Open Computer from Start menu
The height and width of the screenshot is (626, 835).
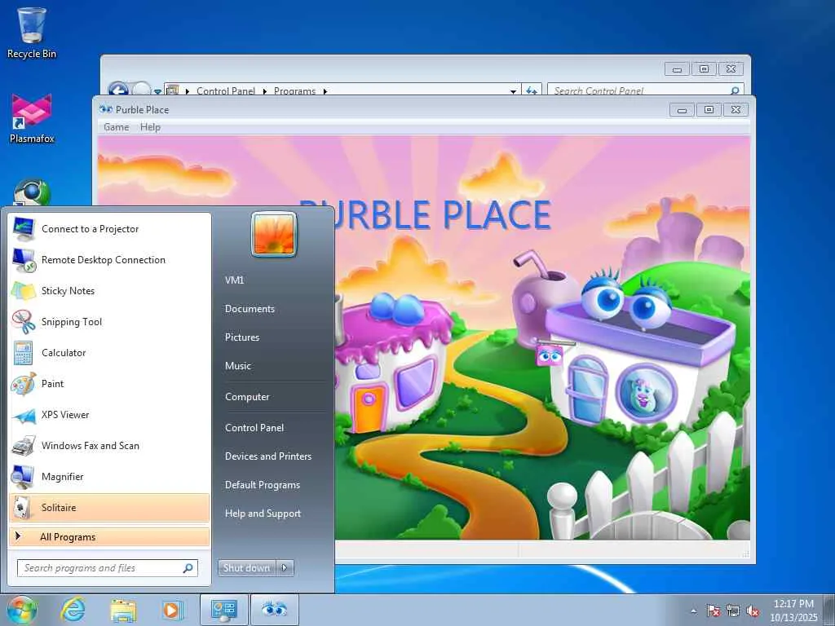click(247, 397)
